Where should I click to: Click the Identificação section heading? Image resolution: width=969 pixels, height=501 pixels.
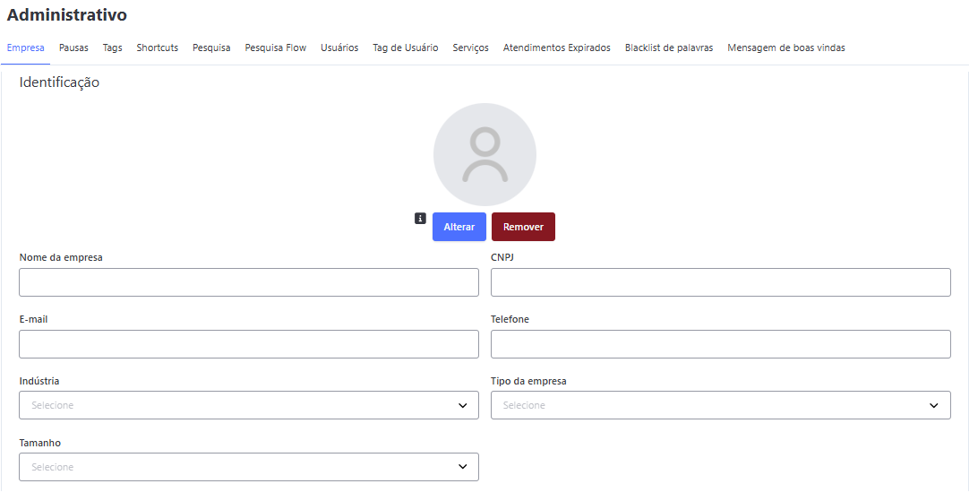coord(59,82)
